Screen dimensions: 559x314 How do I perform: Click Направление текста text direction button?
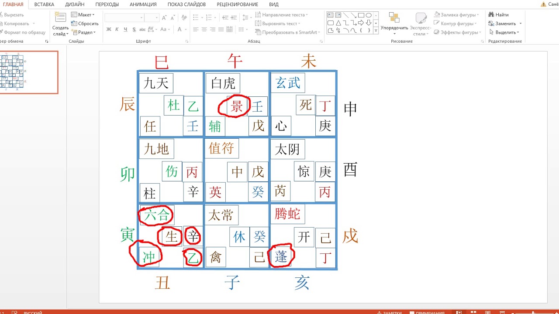pyautogui.click(x=282, y=15)
